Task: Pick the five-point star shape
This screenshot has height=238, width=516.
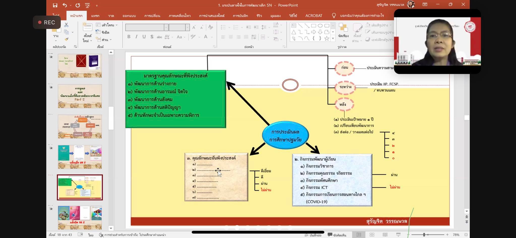Action: tap(327, 38)
